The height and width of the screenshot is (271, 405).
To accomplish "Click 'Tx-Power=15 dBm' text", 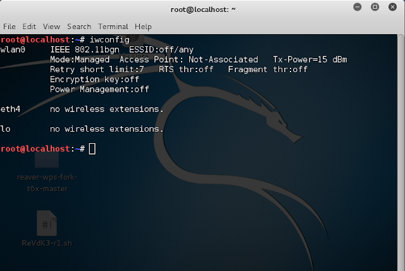I will 310,60.
